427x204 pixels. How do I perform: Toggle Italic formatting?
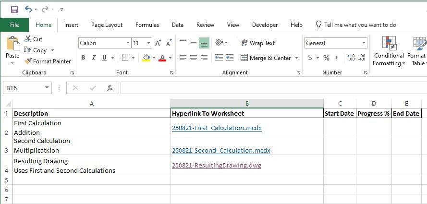(94, 58)
